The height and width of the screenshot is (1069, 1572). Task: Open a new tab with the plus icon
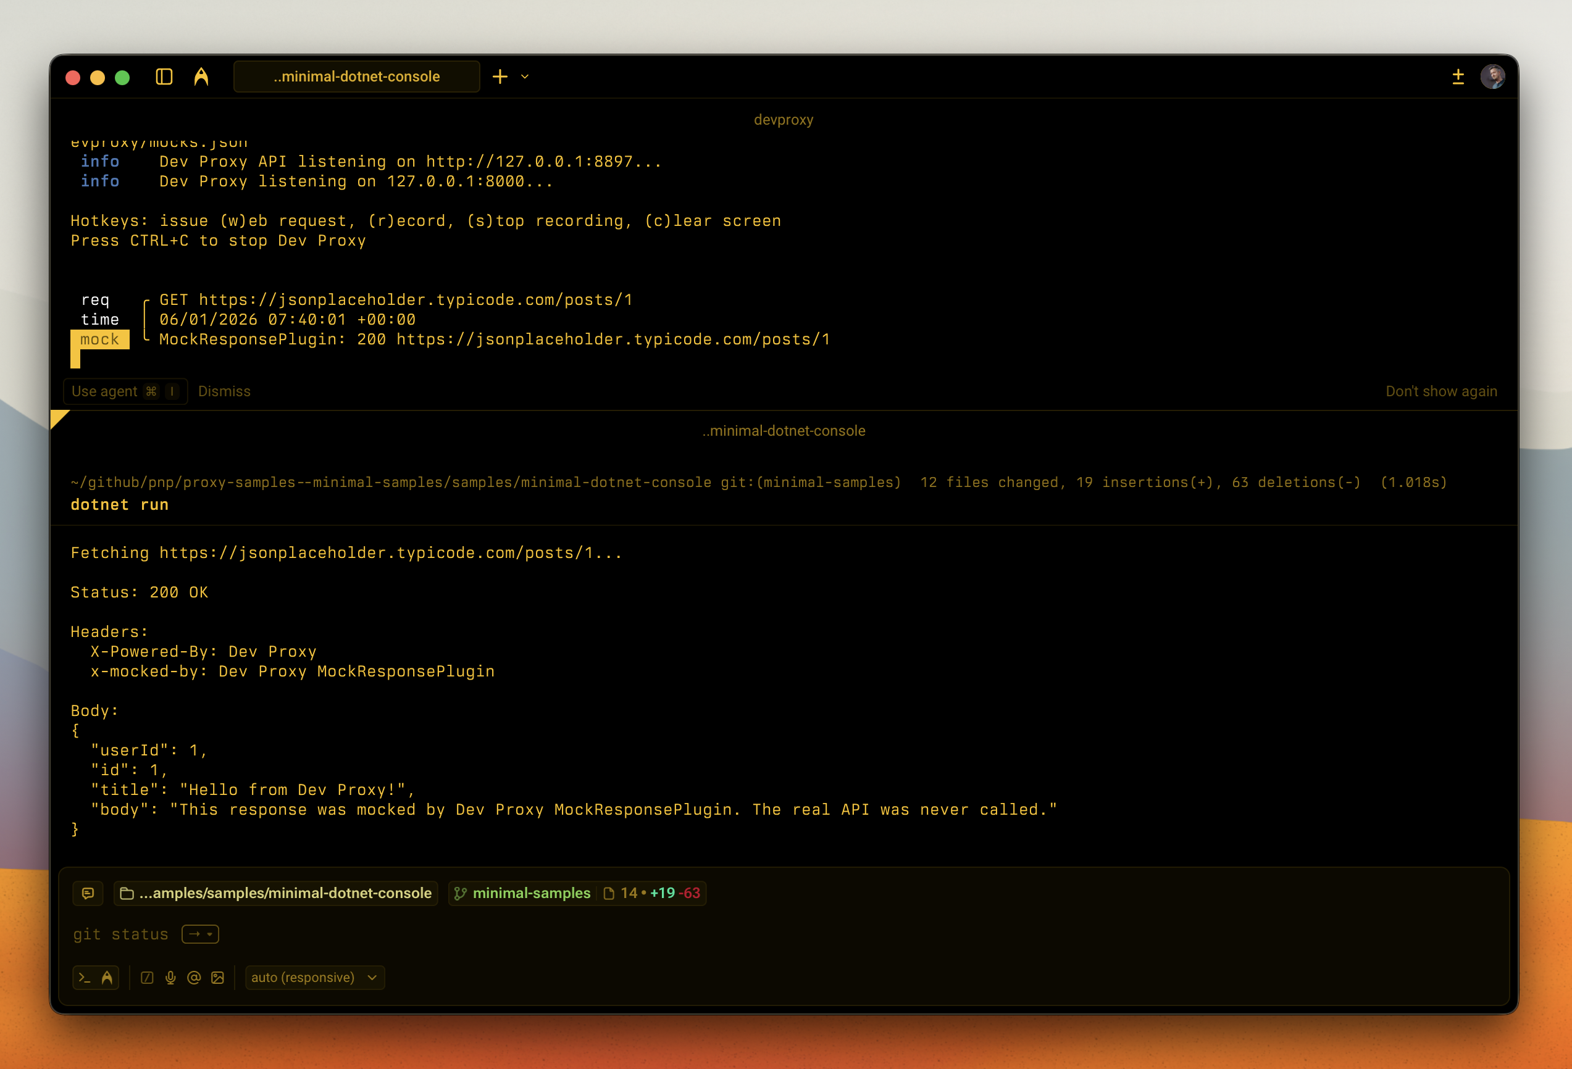[500, 77]
